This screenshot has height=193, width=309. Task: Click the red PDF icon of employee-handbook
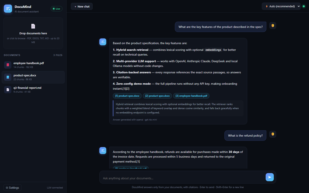point(8,65)
